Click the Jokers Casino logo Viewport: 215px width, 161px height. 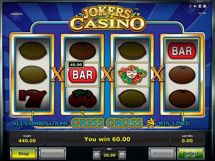(x=107, y=19)
